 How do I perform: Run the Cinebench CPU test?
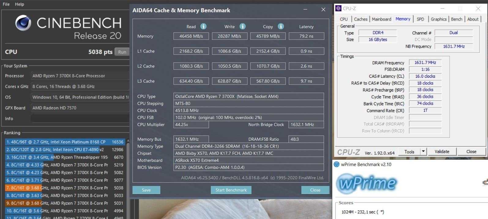(x=122, y=52)
